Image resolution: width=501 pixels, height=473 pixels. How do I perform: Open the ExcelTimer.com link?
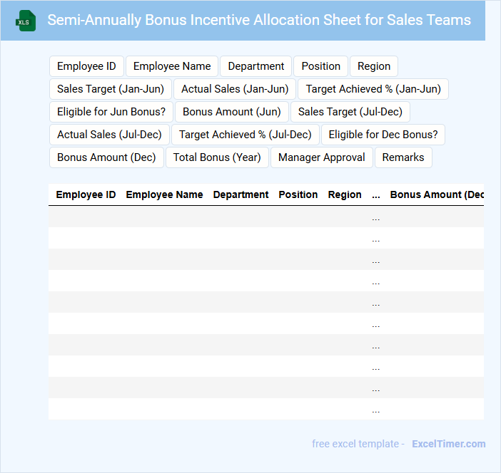point(448,444)
